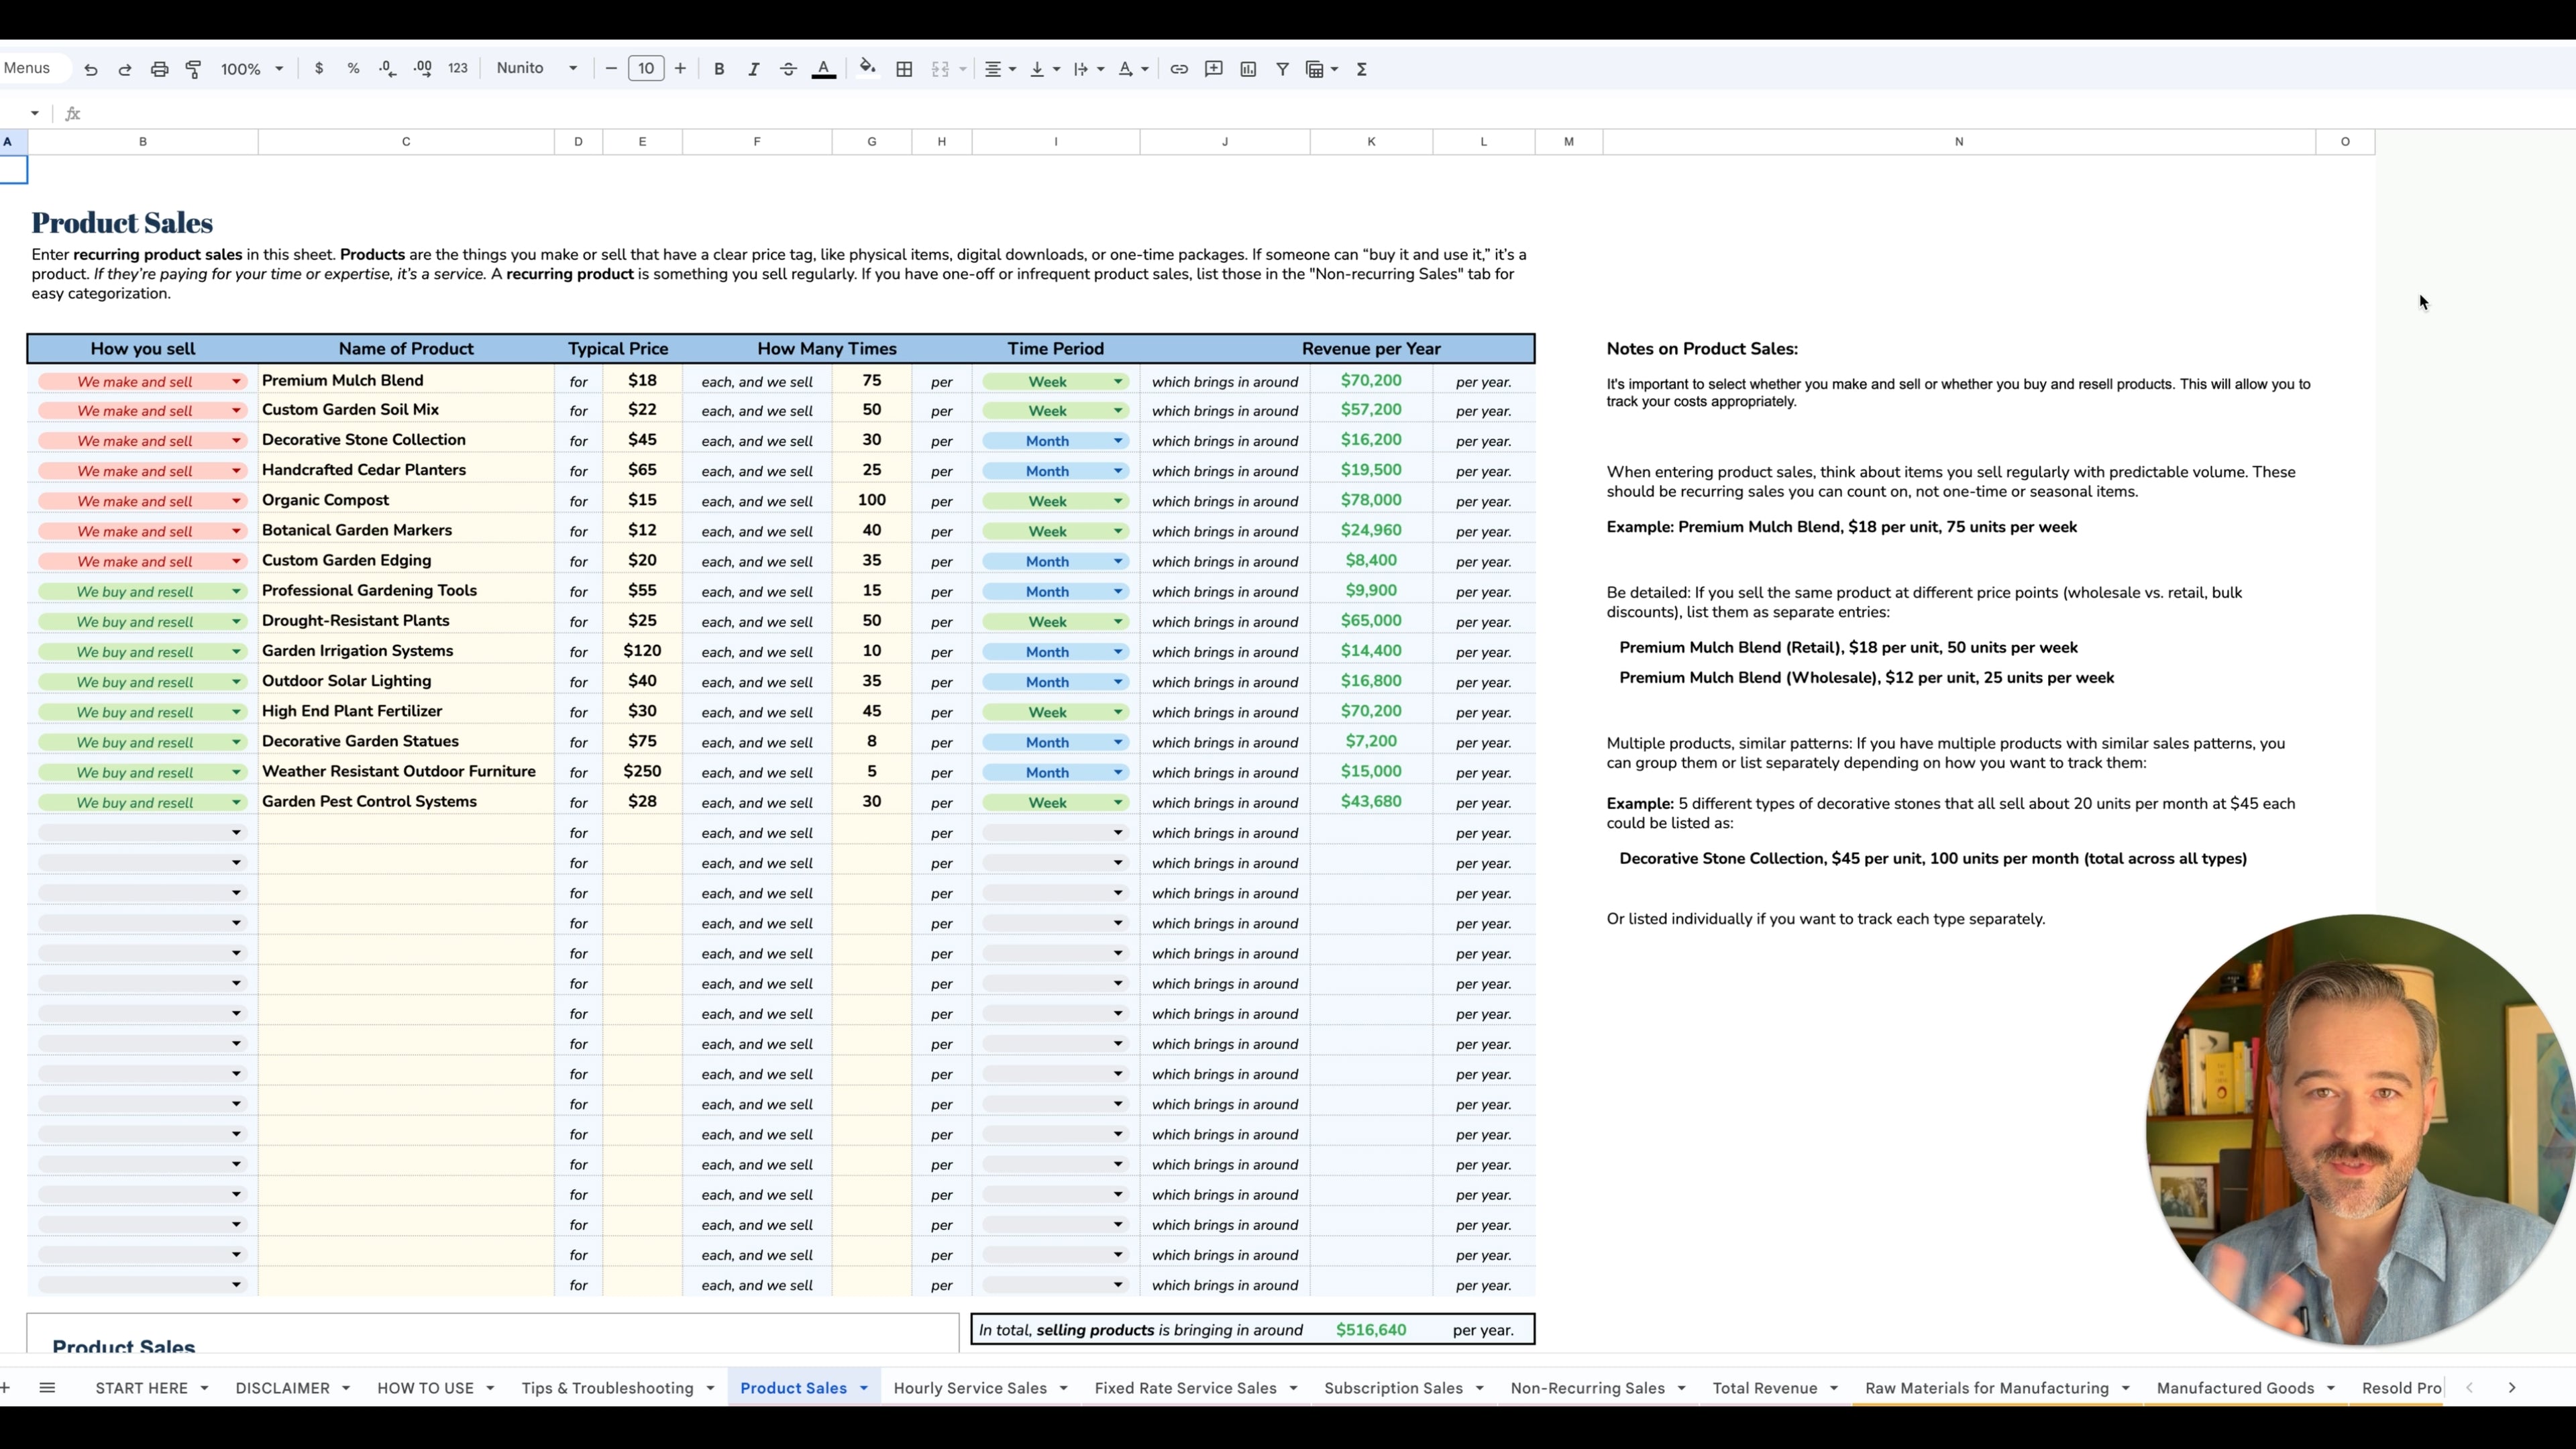The width and height of the screenshot is (2576, 1449).
Task: Toggle italic formatting
Action: click(754, 69)
